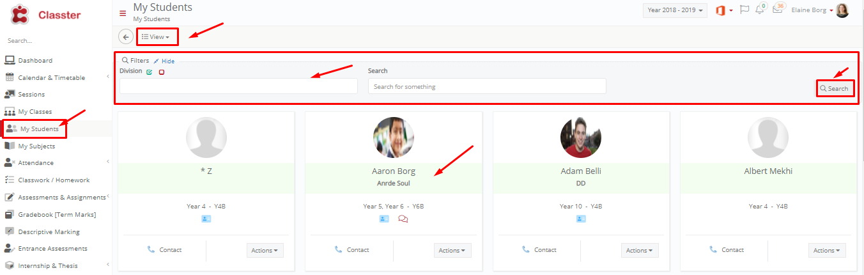
Task: Open My Classes in the sidebar
Action: (35, 111)
